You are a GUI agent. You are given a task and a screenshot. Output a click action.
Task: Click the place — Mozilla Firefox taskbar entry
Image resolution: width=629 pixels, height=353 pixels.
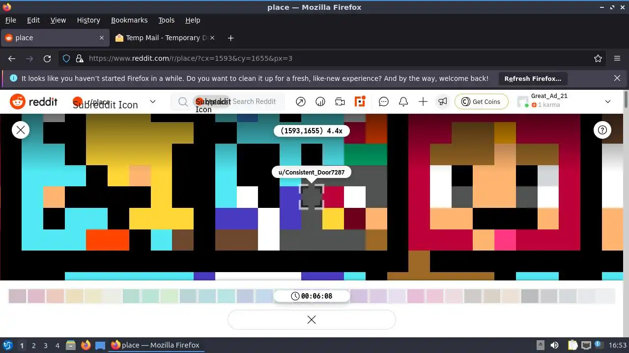(155, 345)
